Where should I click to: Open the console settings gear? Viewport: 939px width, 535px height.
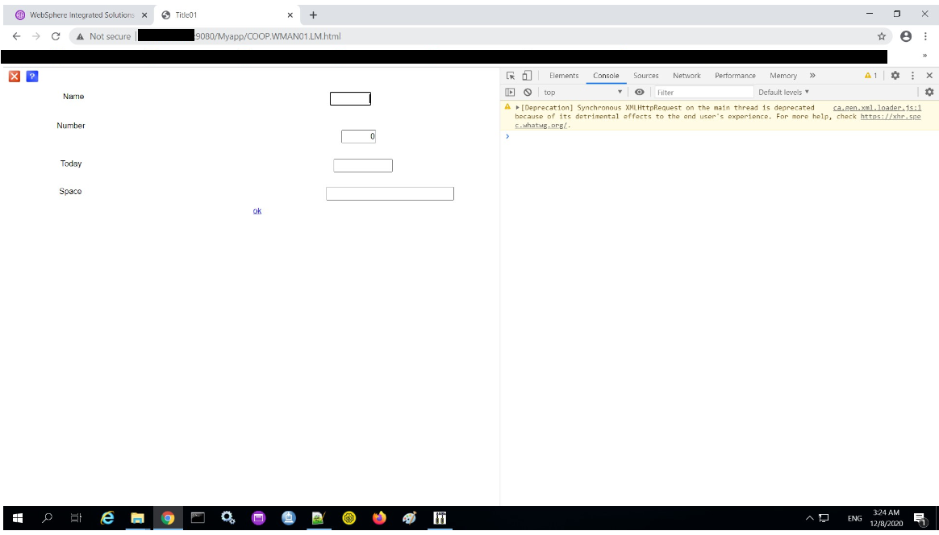pos(929,93)
